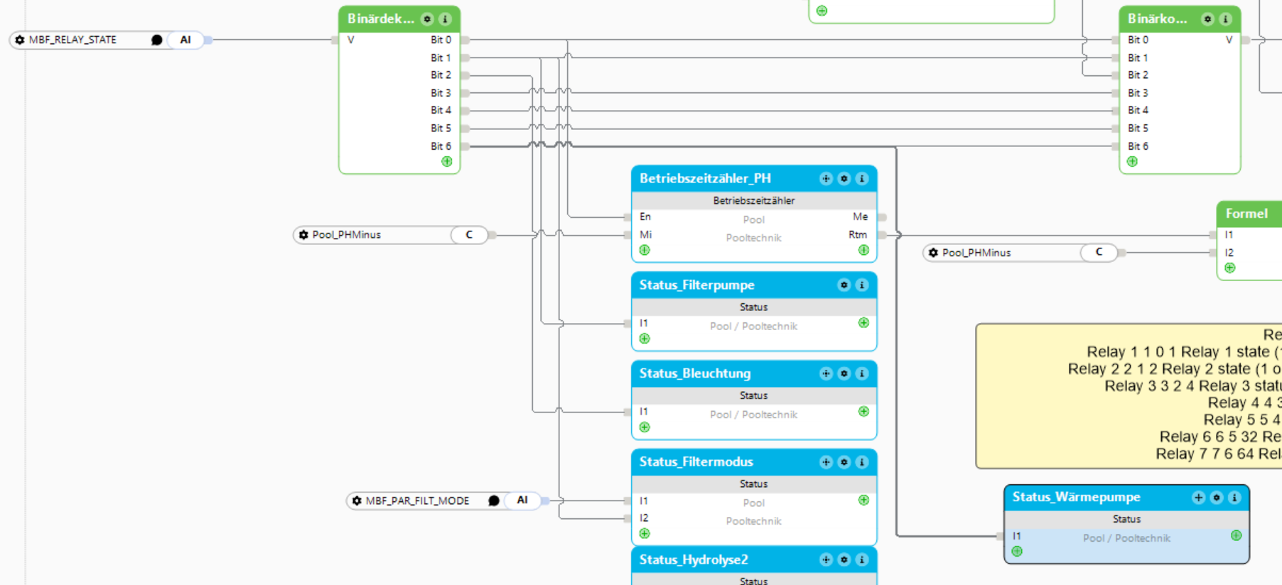Image resolution: width=1282 pixels, height=585 pixels.
Task: Add output on Betriebszeitzähler_PH via right green plus
Action: point(863,251)
